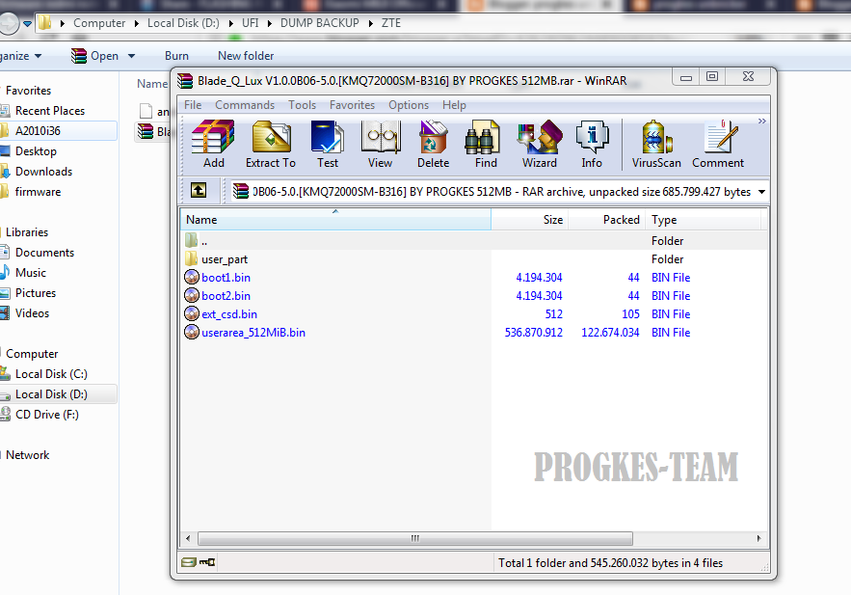Launch the Wizard tool
Screen dimensions: 851x595
(x=539, y=144)
